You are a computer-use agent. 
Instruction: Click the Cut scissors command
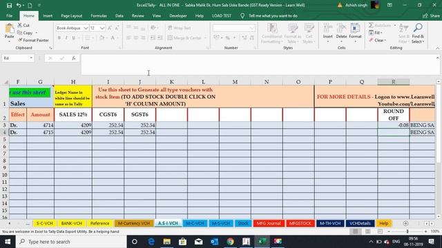coord(23,25)
